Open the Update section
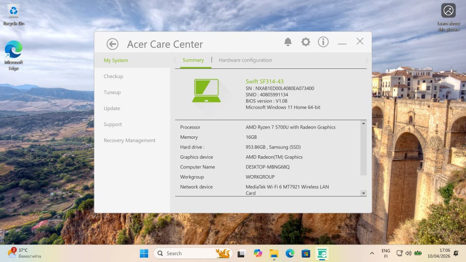Screen dimensions: 466x262 pyautogui.click(x=112, y=108)
